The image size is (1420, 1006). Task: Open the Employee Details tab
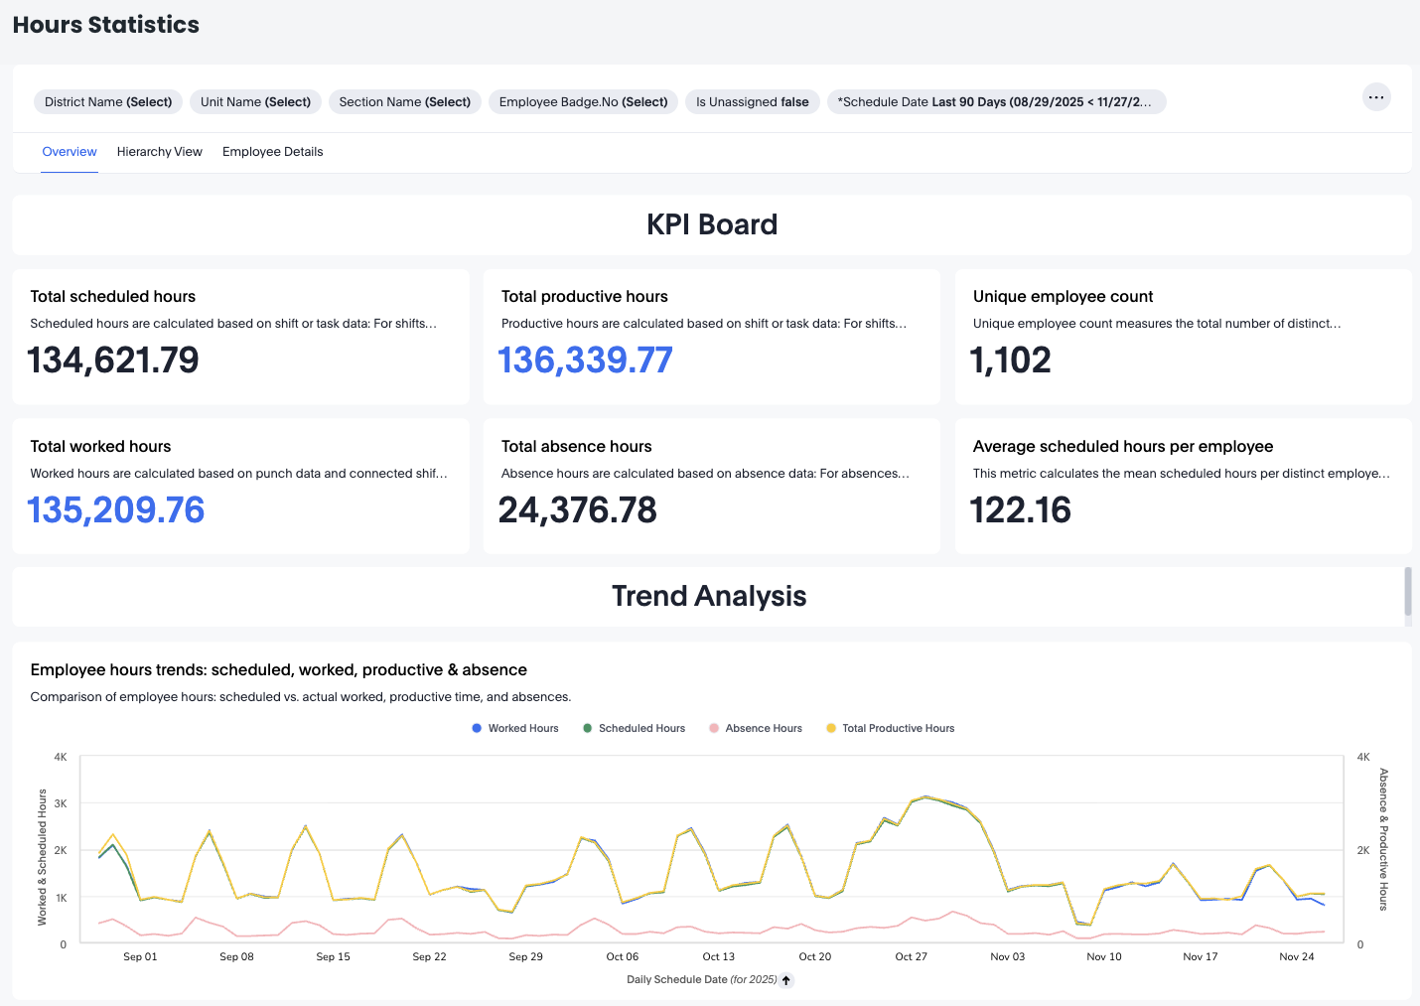tap(273, 152)
